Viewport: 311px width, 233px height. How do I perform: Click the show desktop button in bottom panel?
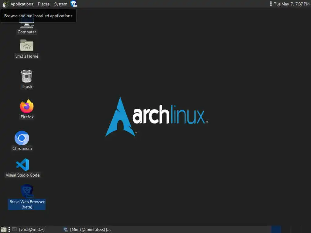click(x=4, y=229)
